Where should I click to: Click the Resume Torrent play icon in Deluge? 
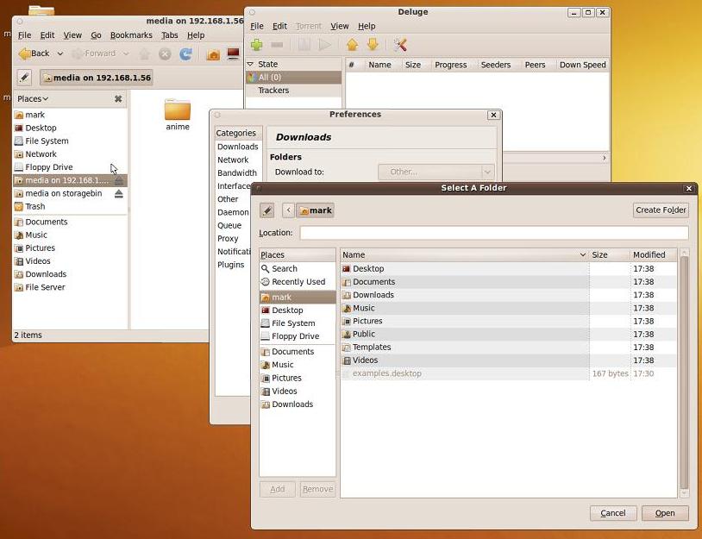tap(325, 45)
